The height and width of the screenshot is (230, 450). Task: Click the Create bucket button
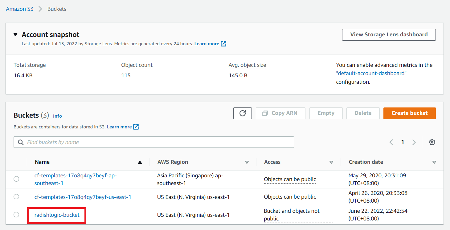(x=409, y=113)
